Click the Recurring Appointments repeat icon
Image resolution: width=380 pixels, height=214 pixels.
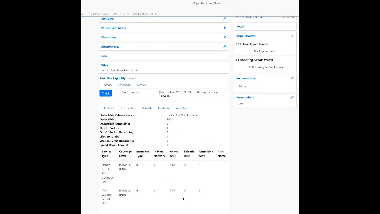(237, 60)
